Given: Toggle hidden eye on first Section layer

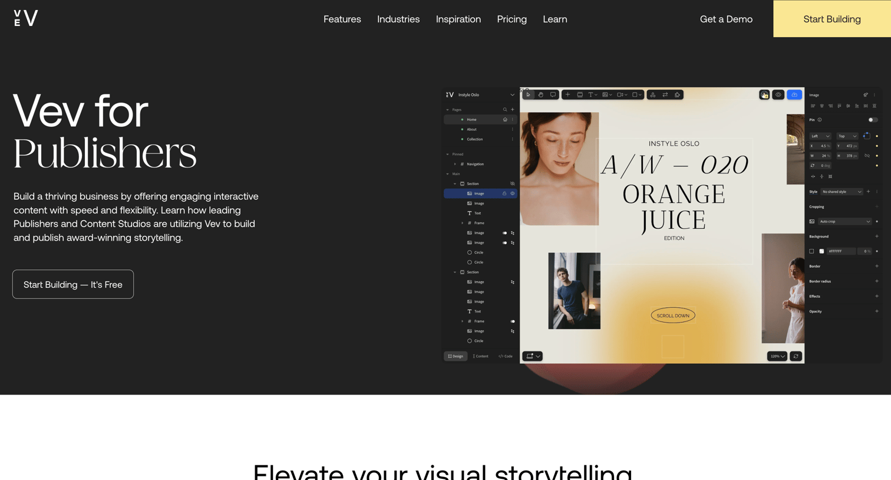Looking at the screenshot, I should point(513,183).
